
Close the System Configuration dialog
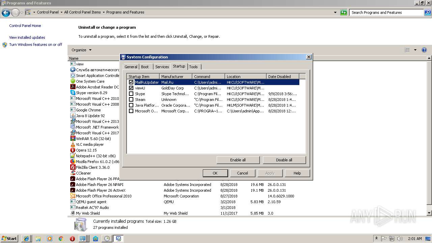[308, 57]
